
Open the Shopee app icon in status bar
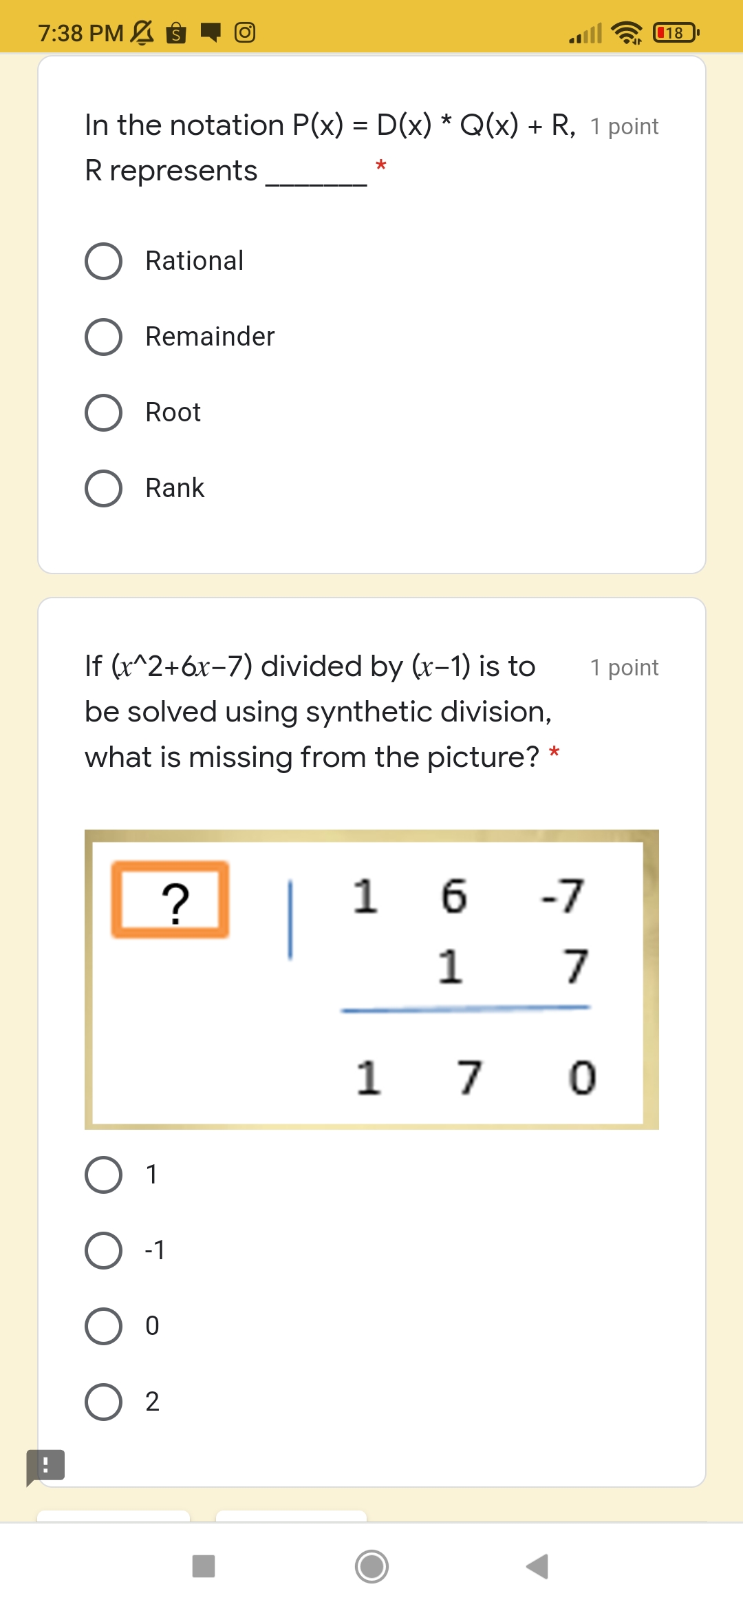pos(175,32)
